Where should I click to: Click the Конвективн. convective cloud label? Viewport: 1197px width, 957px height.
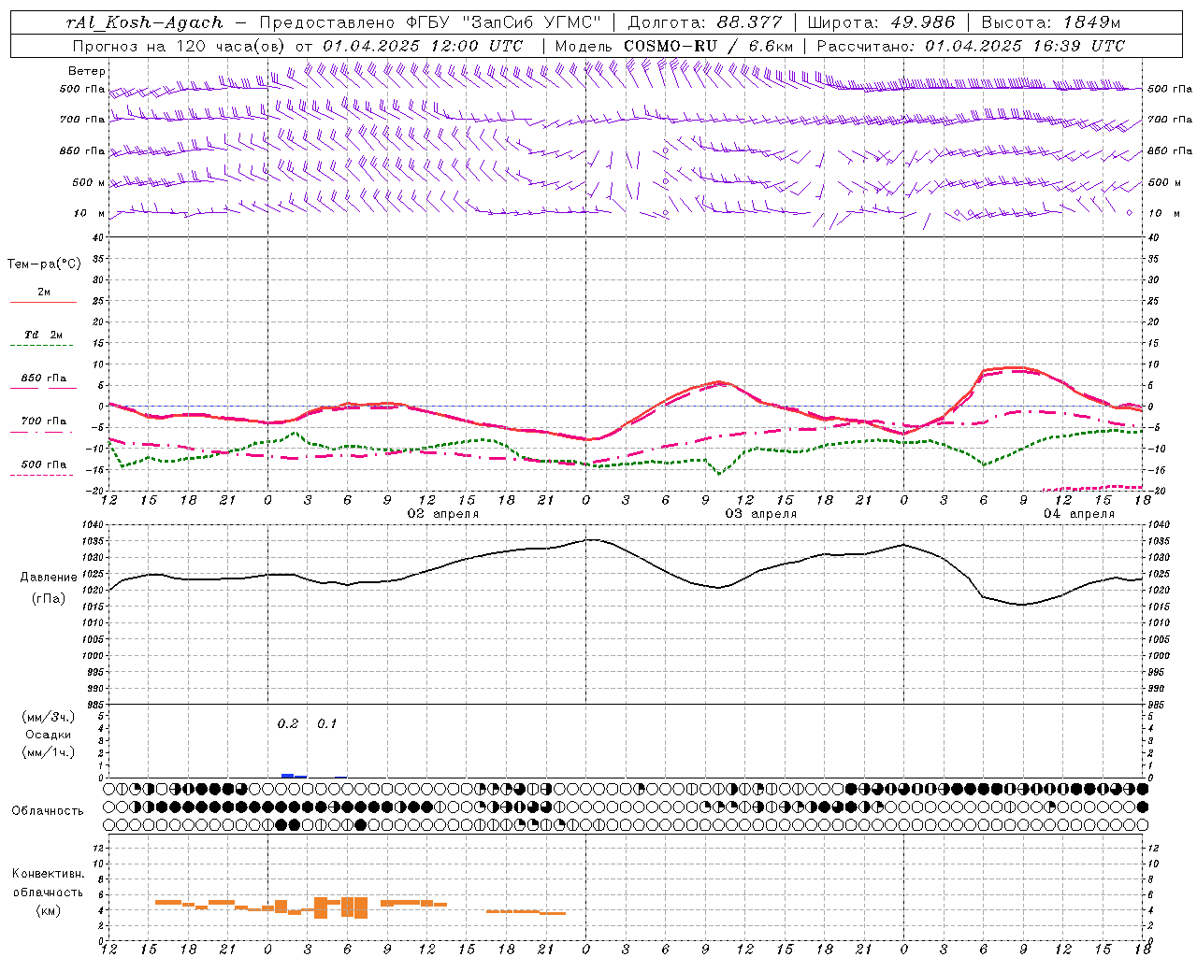(48, 874)
